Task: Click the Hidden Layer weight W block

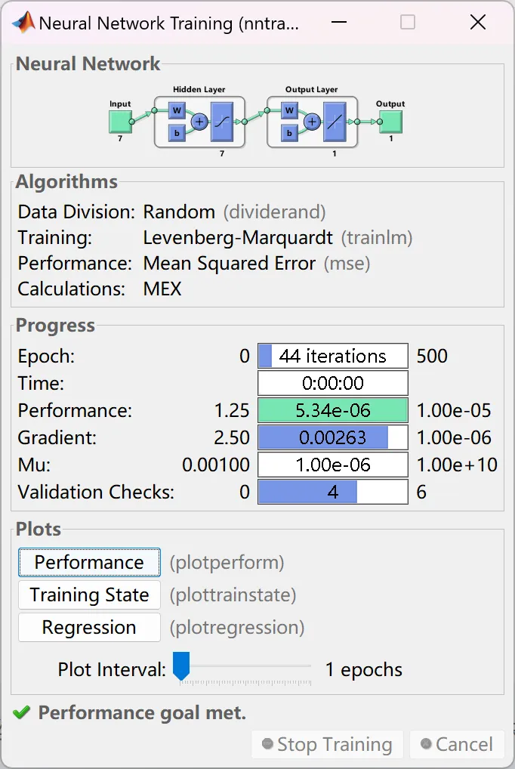Action: point(177,111)
